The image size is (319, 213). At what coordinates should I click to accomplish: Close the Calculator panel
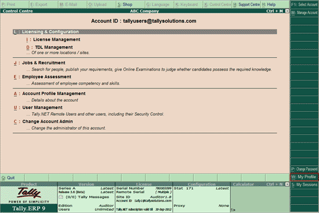287,184
